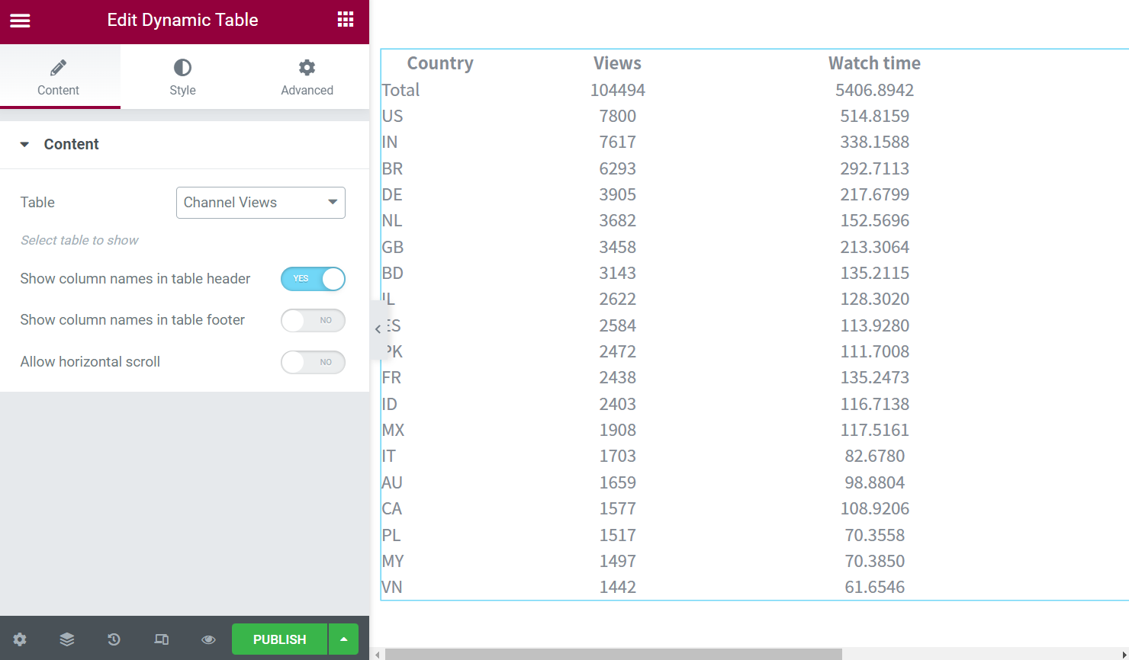Click the horizontal scrollbar at the bottom
Screen dimensions: 1129x660
coord(613,654)
